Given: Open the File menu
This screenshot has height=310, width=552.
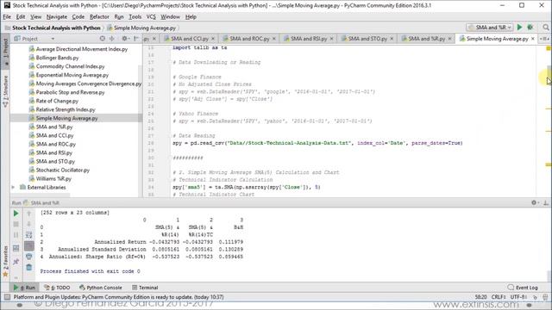Looking at the screenshot, I should (x=7, y=17).
